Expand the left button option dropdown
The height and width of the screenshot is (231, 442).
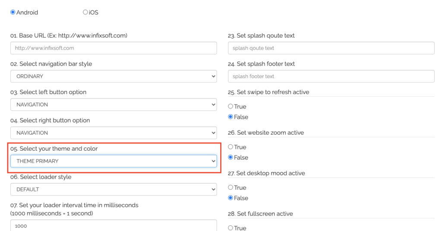114,104
